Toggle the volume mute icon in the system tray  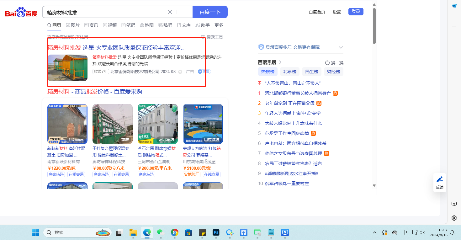(x=422, y=232)
